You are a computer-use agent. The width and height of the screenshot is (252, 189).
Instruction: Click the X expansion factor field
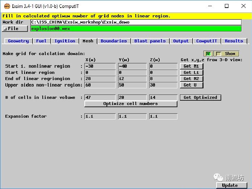pyautogui.click(x=100, y=116)
